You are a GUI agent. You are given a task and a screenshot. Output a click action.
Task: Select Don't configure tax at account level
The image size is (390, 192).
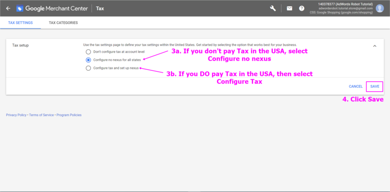[88, 52]
